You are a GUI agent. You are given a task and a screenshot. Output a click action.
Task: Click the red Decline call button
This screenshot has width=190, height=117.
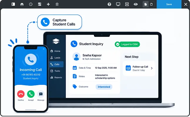[21, 94]
